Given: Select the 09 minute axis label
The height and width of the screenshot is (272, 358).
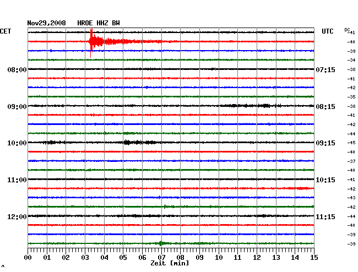Looking at the screenshot, I should pos(199,257).
